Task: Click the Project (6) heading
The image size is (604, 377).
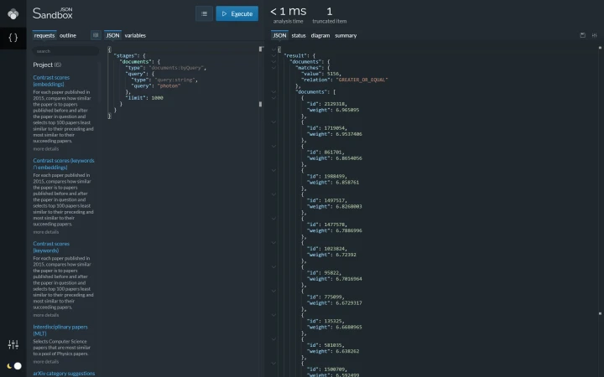Action: click(x=47, y=65)
